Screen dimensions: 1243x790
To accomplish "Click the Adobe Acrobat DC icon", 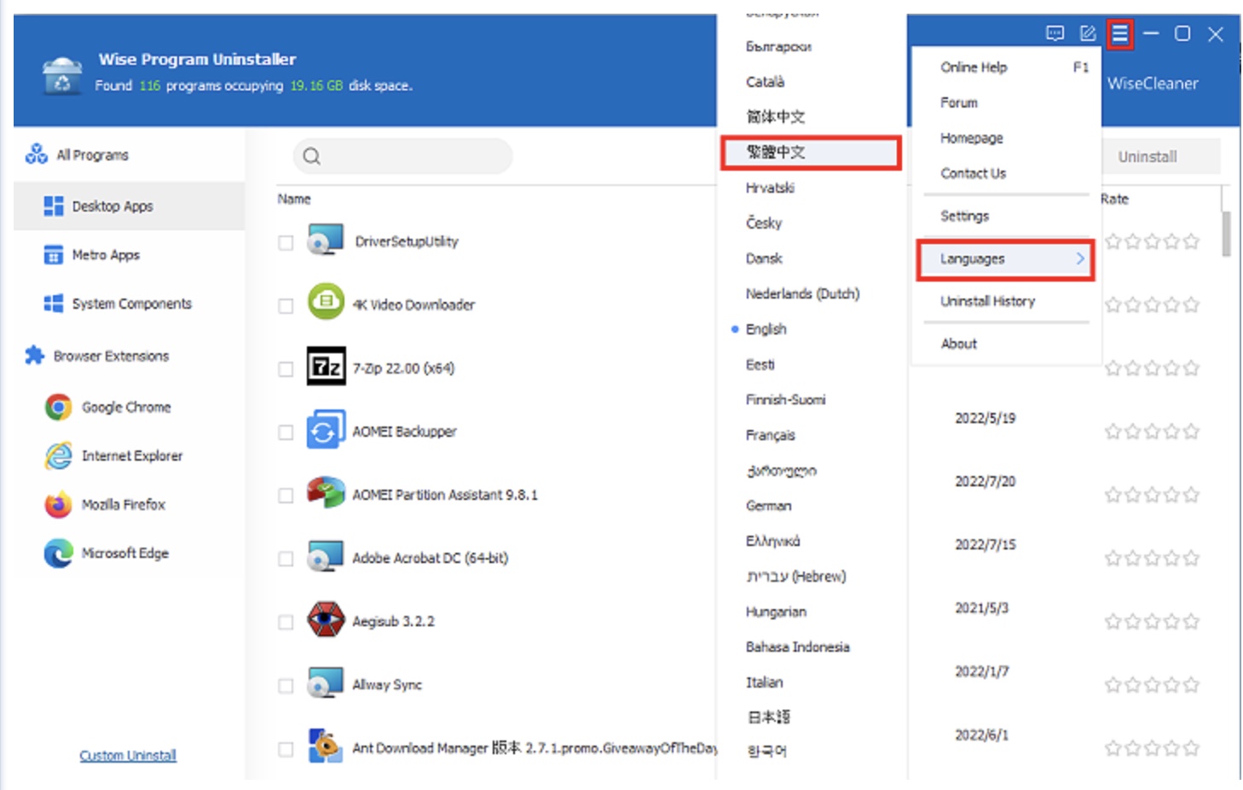I will point(326,557).
